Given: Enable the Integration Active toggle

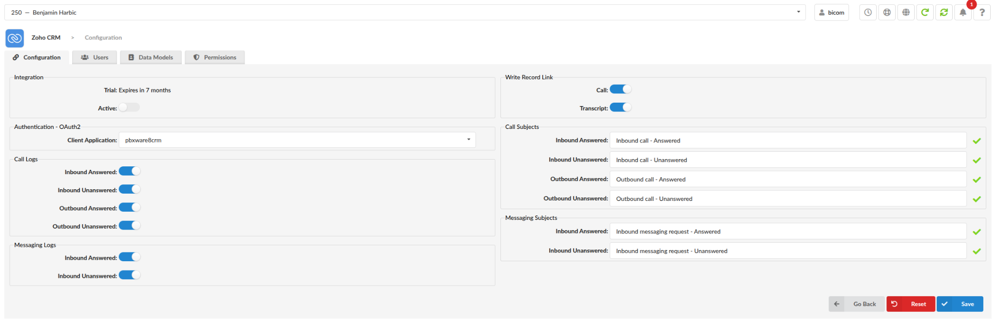Looking at the screenshot, I should tap(129, 108).
